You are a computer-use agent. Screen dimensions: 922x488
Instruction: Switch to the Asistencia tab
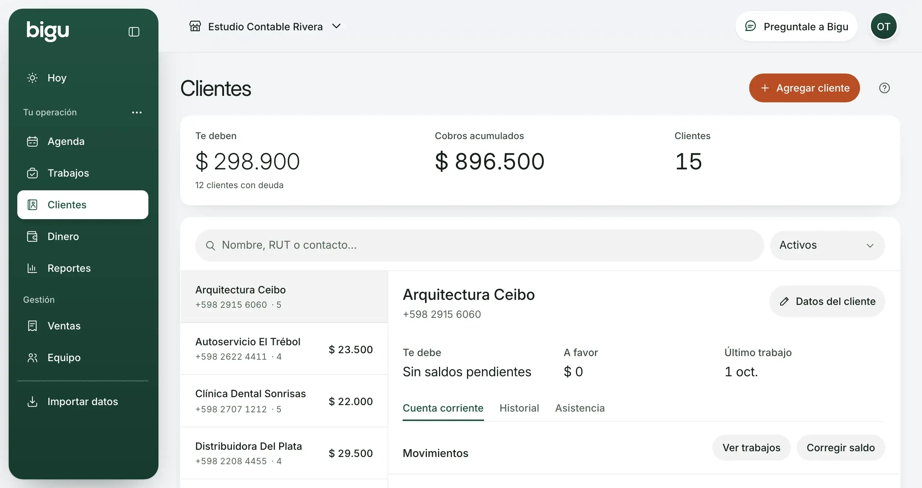tap(580, 408)
